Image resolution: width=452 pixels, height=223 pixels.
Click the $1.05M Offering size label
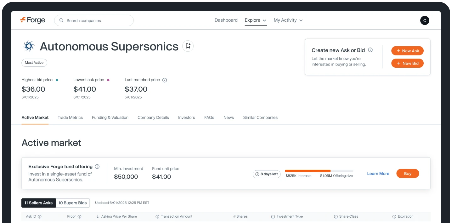point(336,176)
